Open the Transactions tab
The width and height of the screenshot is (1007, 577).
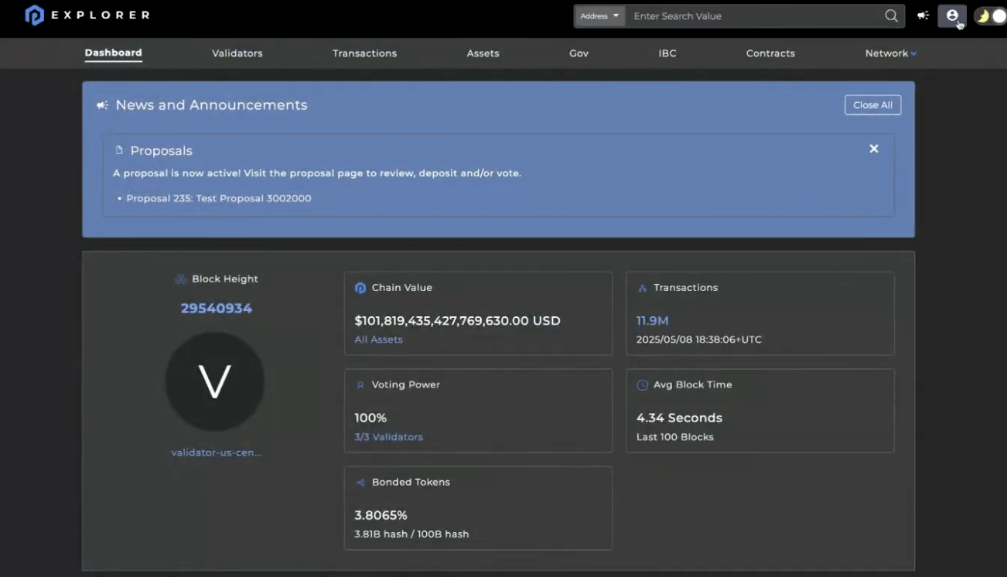click(364, 53)
